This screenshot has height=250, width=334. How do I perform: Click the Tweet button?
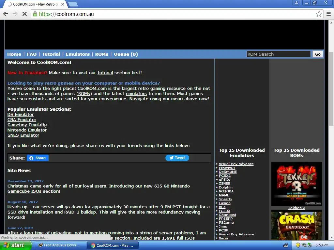[x=177, y=158]
